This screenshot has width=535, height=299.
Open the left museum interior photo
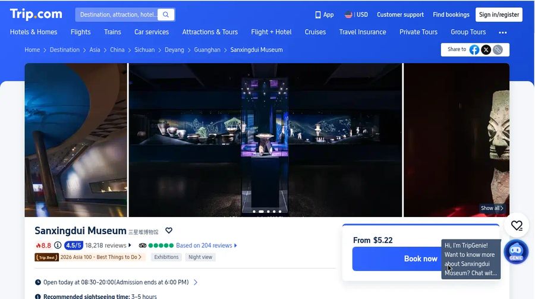coord(75,140)
